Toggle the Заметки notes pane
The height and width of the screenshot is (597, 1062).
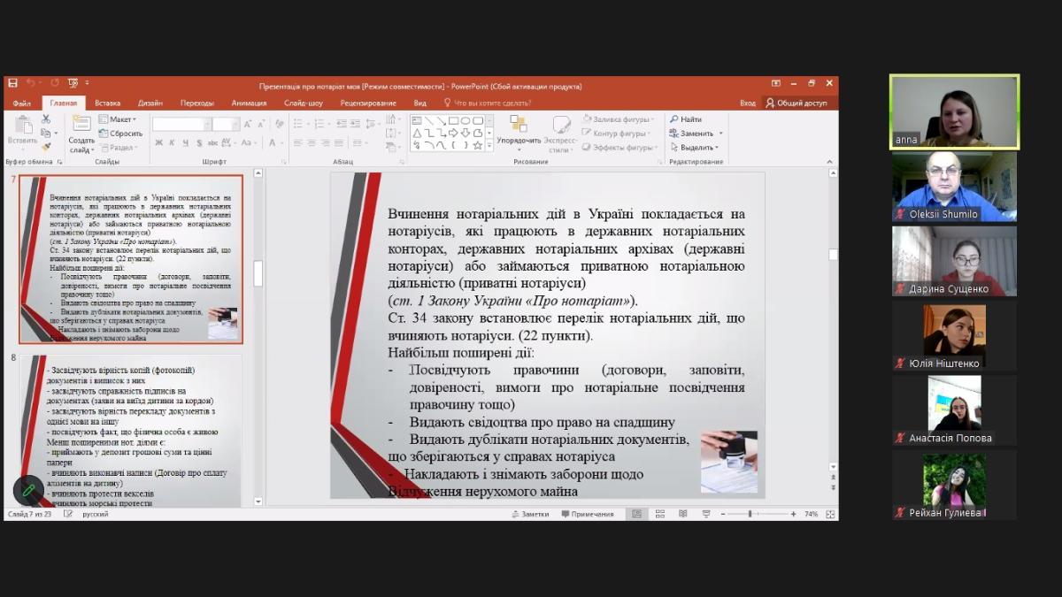529,514
